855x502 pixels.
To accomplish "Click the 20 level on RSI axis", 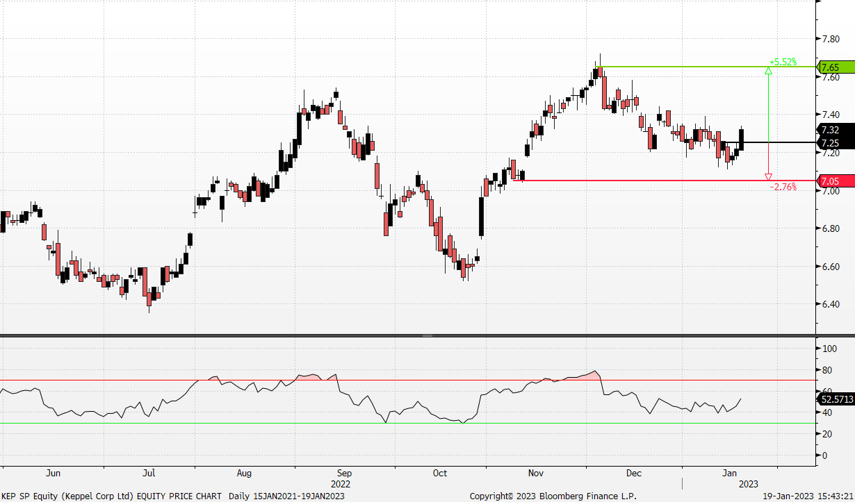I will [826, 435].
